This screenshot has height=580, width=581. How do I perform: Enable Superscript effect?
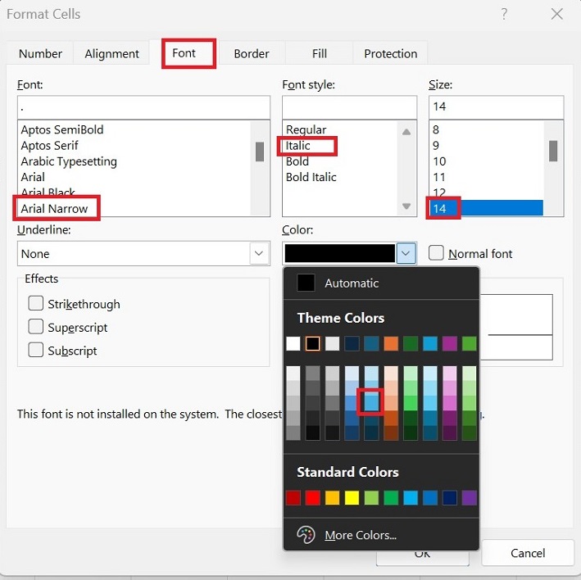[x=35, y=327]
